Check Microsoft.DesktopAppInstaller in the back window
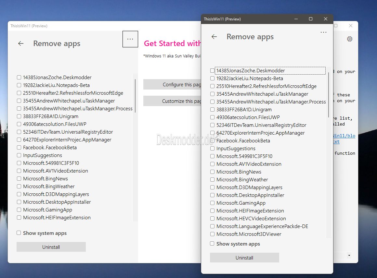 (19, 202)
